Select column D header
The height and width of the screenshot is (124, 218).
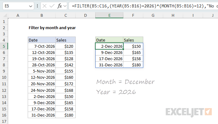click(86, 15)
